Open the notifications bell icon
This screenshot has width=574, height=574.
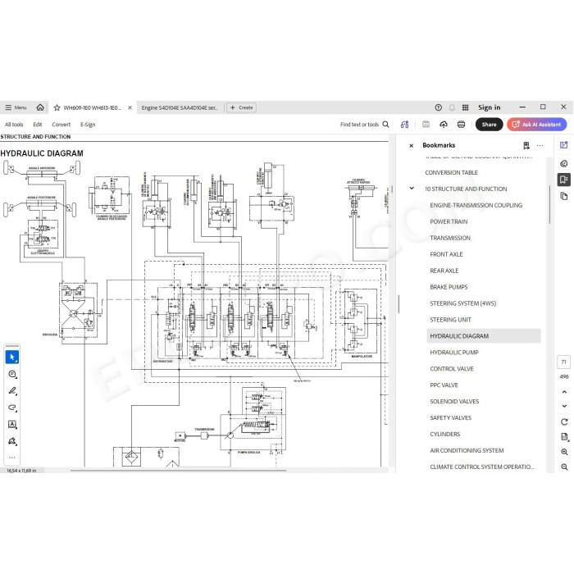click(x=452, y=107)
